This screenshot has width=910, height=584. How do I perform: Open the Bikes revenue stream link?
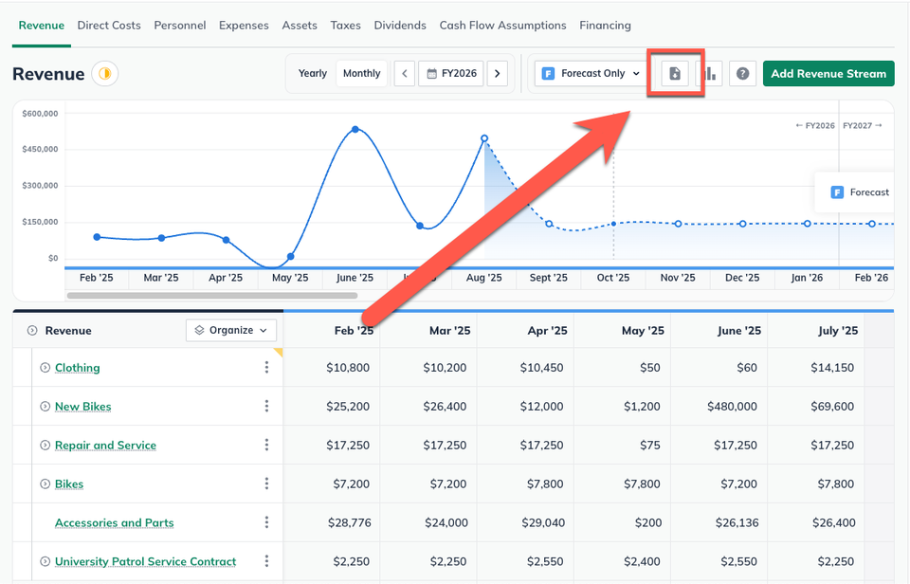(x=69, y=484)
